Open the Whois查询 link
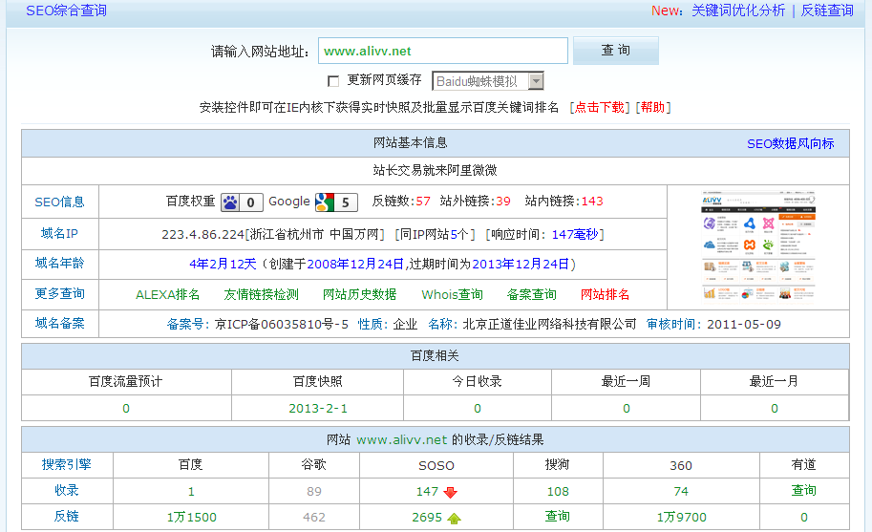This screenshot has width=872, height=532. (x=452, y=294)
